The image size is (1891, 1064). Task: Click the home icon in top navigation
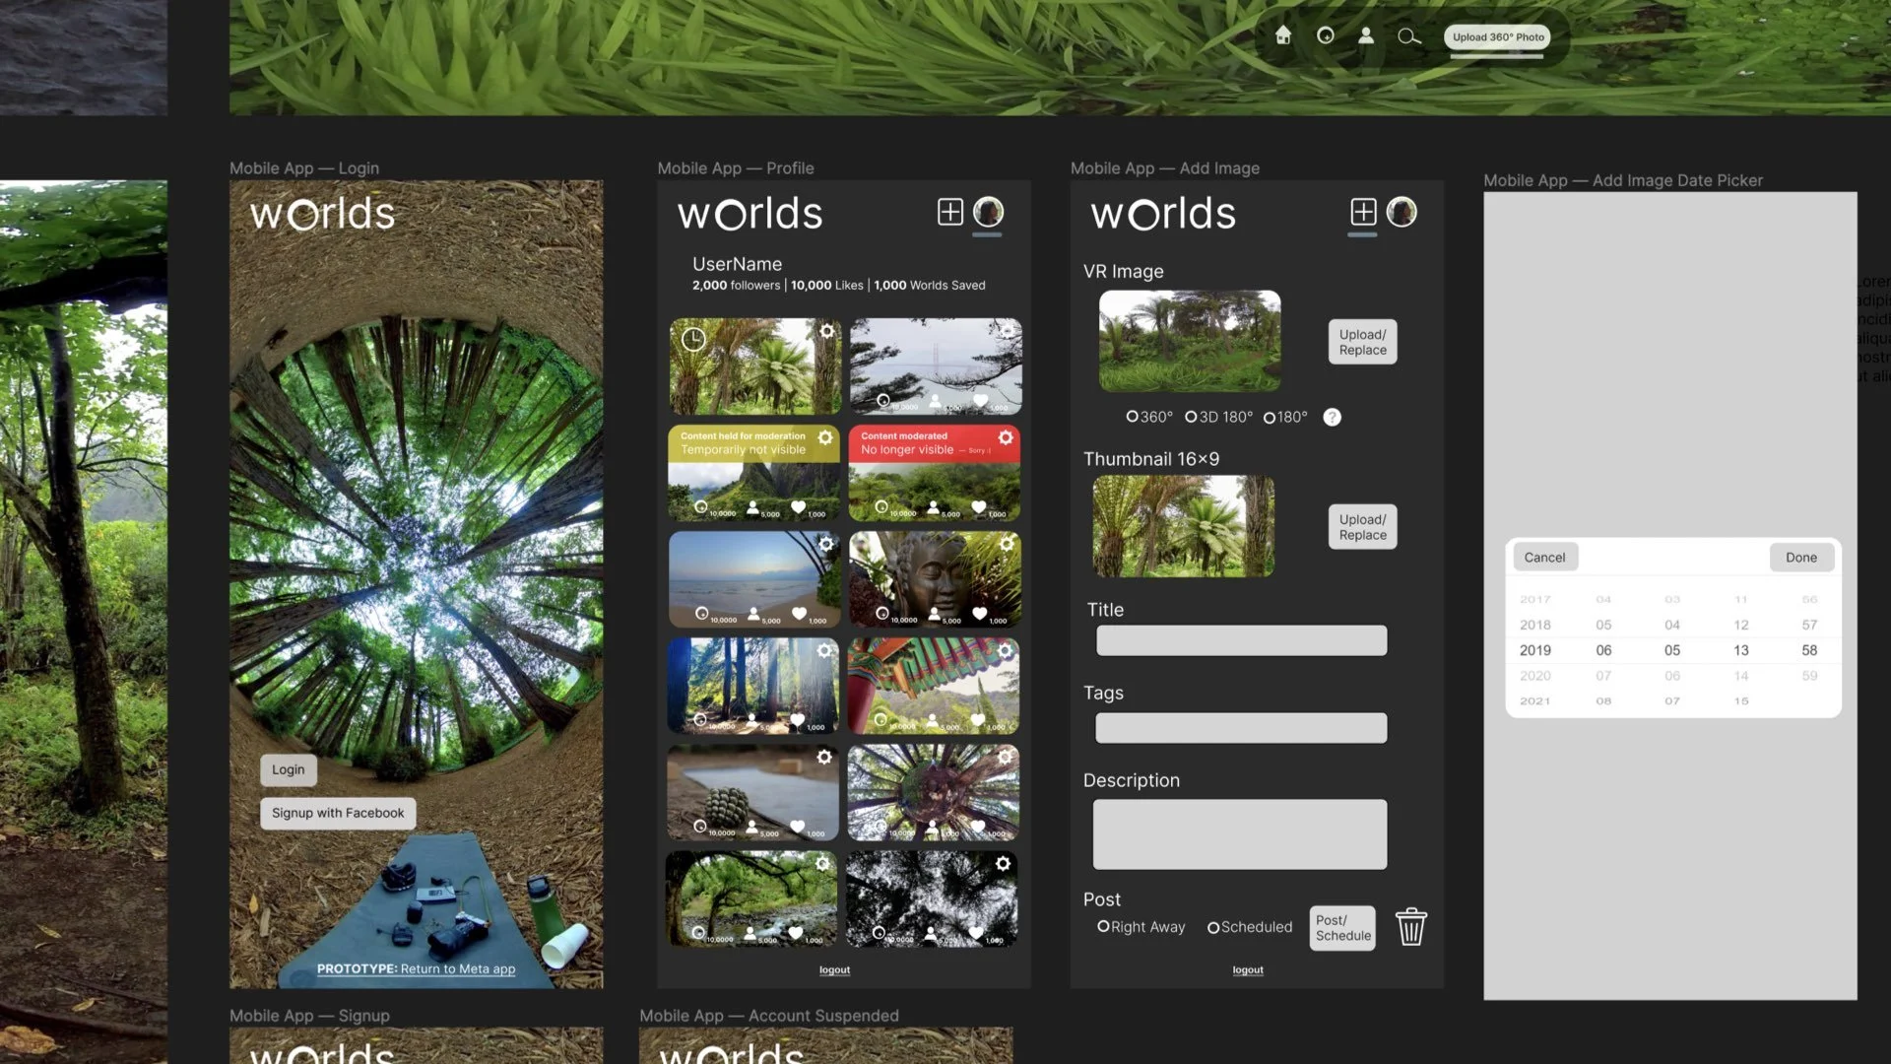coord(1282,36)
